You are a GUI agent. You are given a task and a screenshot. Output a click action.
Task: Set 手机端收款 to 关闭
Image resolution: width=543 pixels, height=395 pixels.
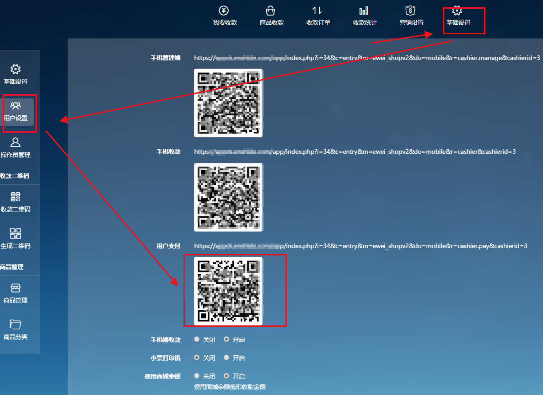pyautogui.click(x=197, y=340)
